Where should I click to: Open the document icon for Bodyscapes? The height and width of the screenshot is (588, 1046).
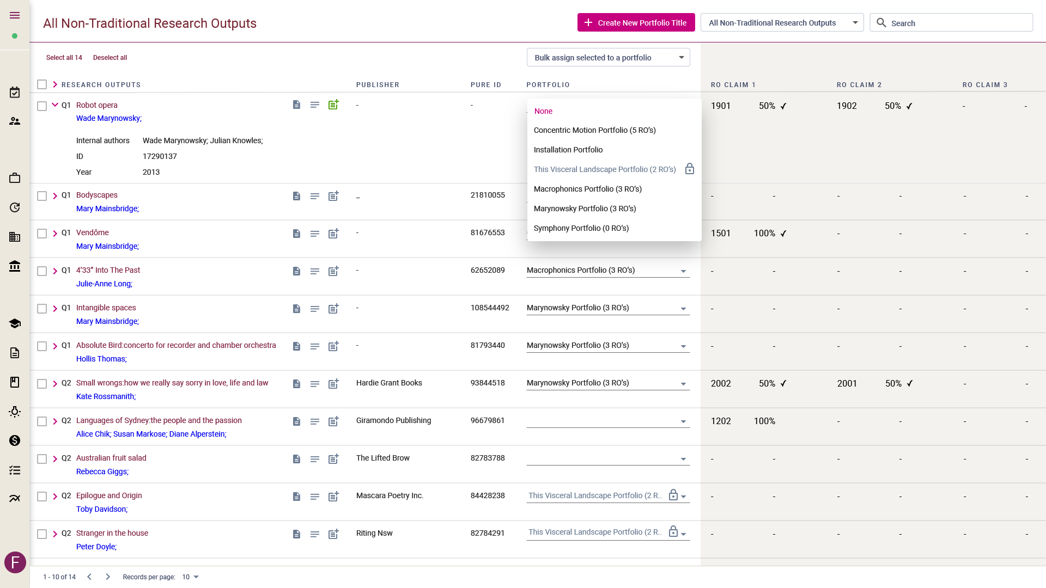point(296,196)
